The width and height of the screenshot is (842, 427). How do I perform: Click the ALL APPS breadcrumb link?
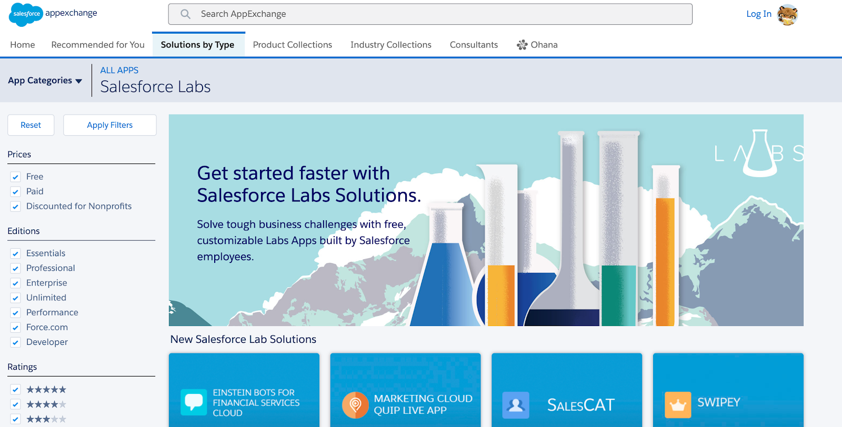pyautogui.click(x=119, y=70)
